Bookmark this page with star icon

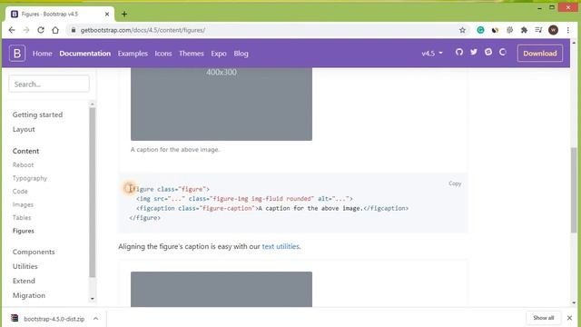pyautogui.click(x=462, y=30)
